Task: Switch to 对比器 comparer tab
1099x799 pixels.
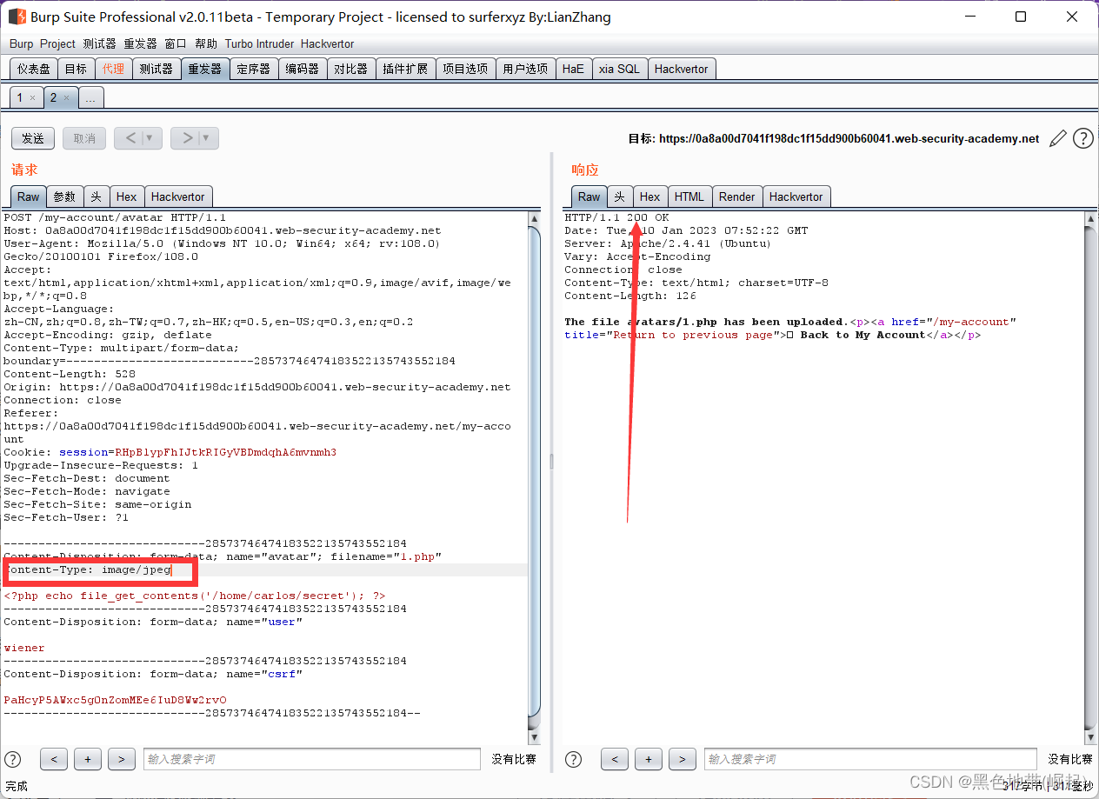Action: point(351,69)
